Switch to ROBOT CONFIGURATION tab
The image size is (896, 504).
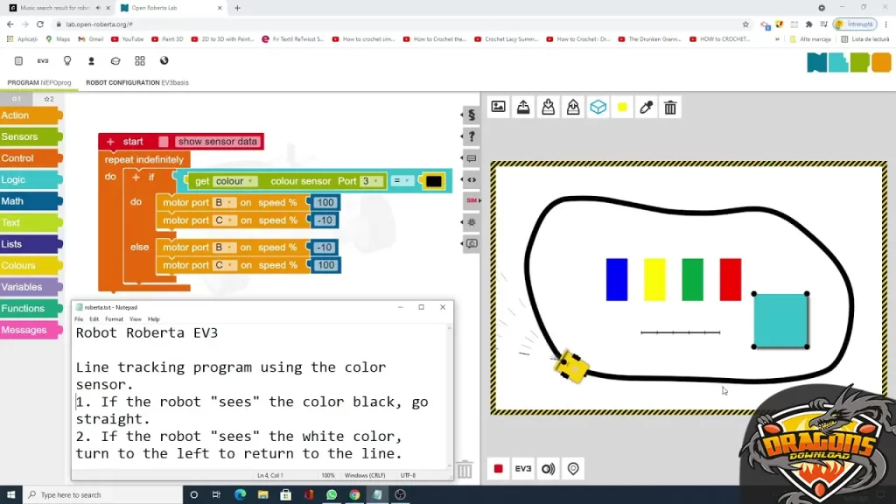[x=136, y=83]
